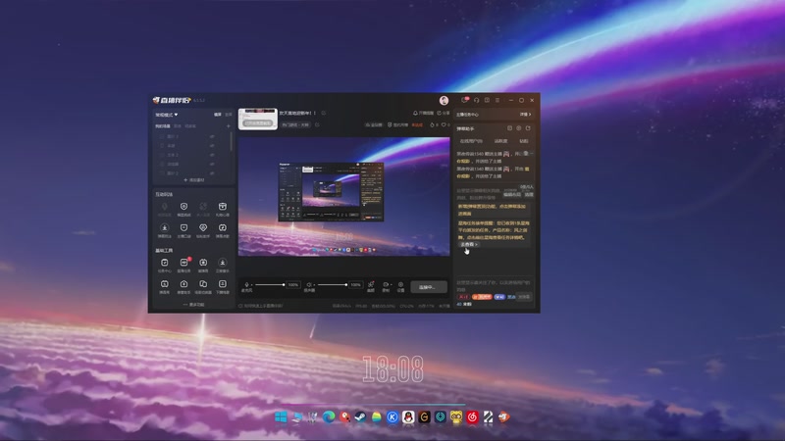Open the user avatar in title bar
The height and width of the screenshot is (441, 785).
point(444,101)
